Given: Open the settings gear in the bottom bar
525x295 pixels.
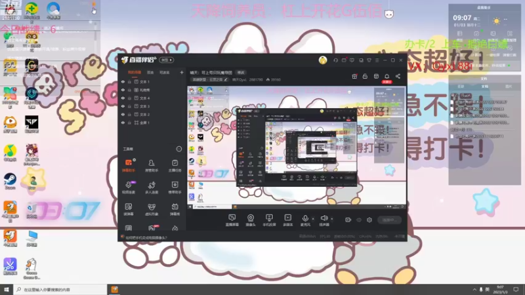Looking at the screenshot, I should click(369, 220).
